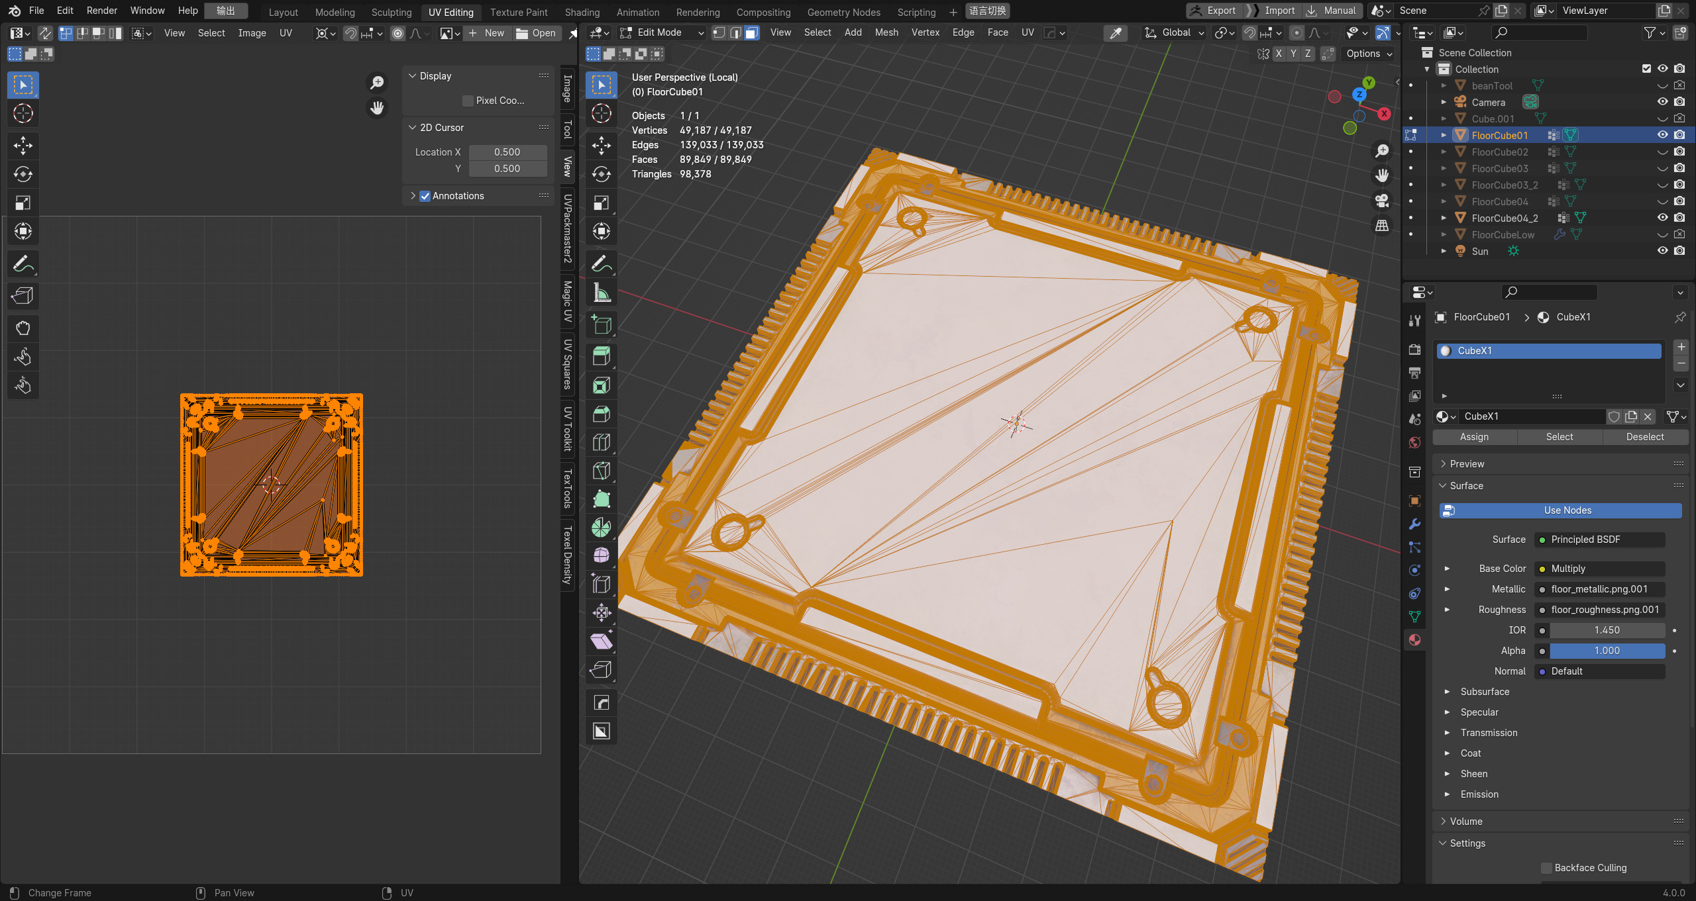Click the Assign material button
Image resolution: width=1696 pixels, height=901 pixels.
click(x=1474, y=437)
